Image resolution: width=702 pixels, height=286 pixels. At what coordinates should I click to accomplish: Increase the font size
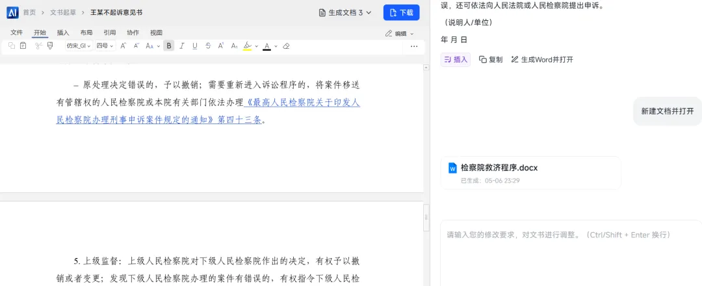pos(123,45)
